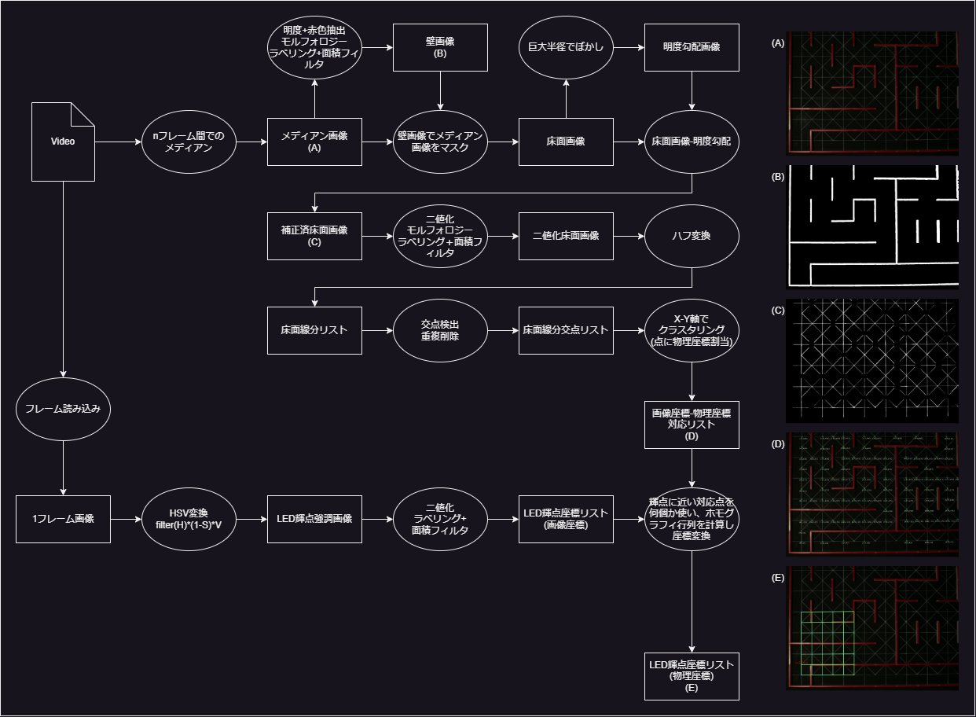976x717 pixels.
Task: Click the 壁画像 (B) rectangle node
Action: click(x=440, y=47)
